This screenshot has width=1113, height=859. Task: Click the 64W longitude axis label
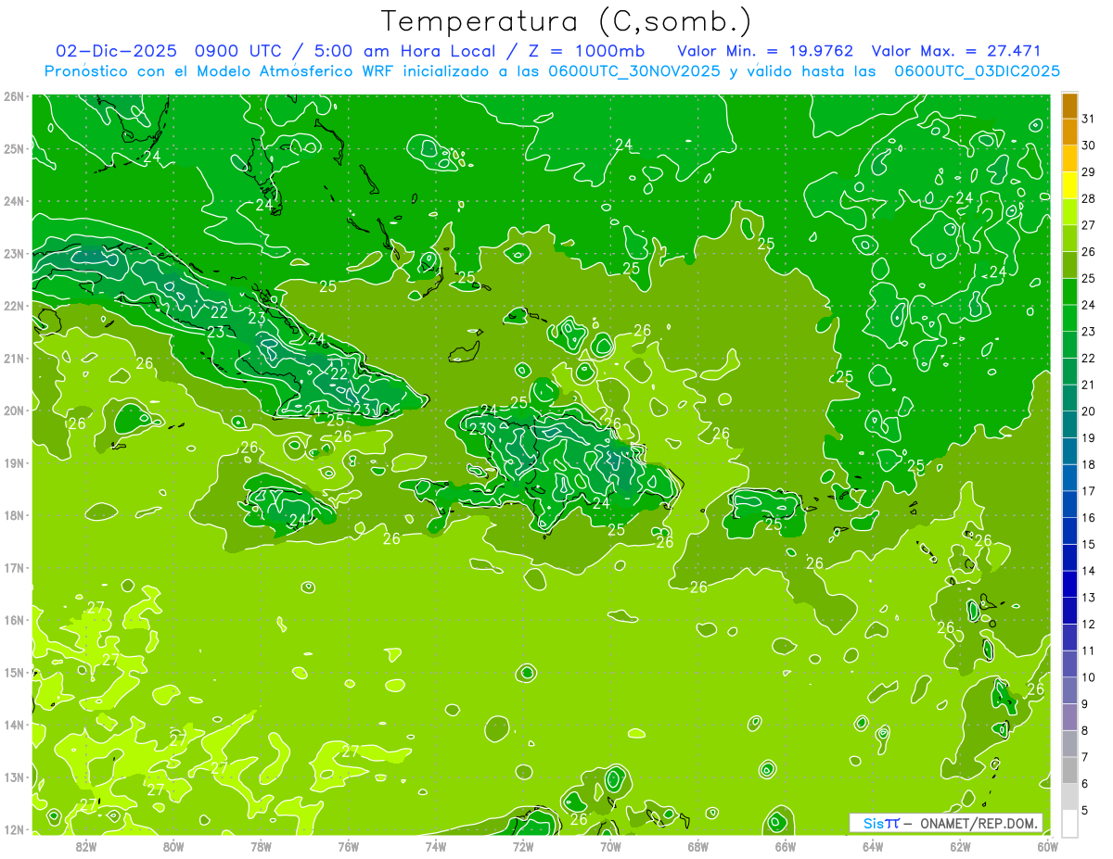coord(873,846)
